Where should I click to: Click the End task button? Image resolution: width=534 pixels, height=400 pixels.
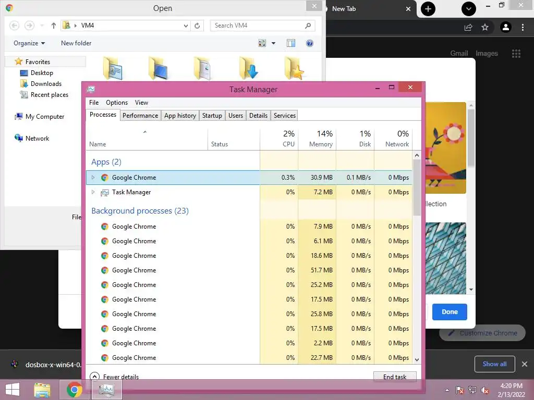[395, 377]
